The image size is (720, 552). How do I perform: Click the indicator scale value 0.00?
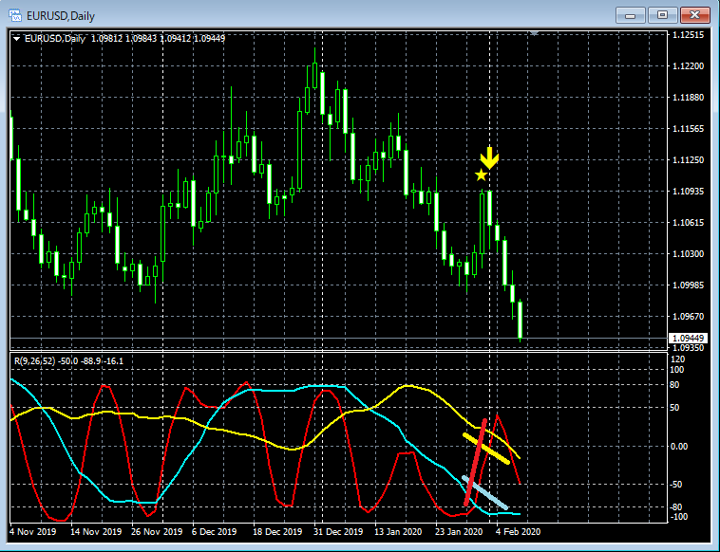(679, 446)
